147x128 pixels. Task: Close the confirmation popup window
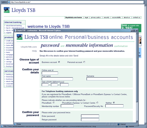(x=137, y=30)
